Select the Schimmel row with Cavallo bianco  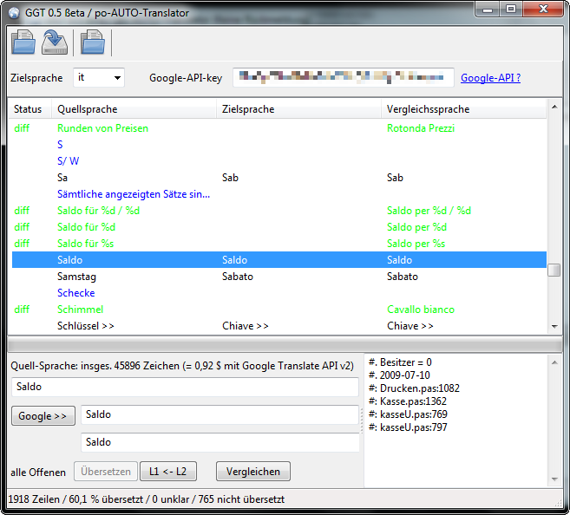tap(80, 310)
